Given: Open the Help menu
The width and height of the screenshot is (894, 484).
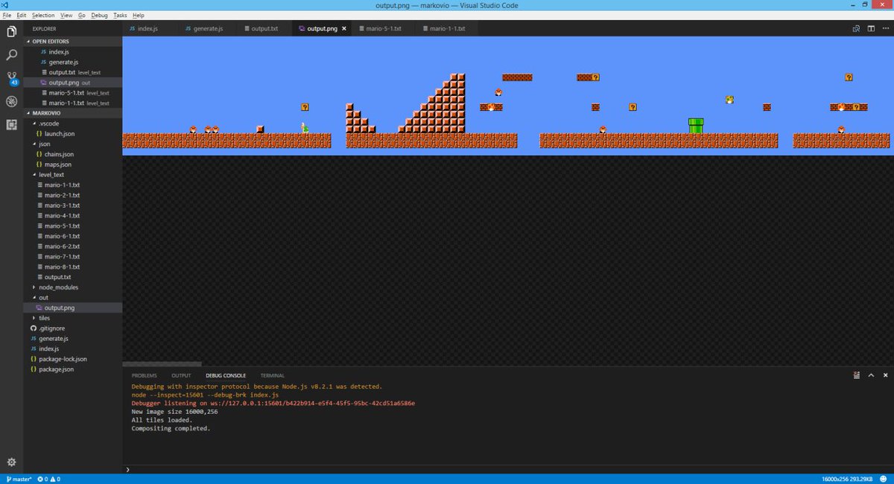Looking at the screenshot, I should point(139,15).
